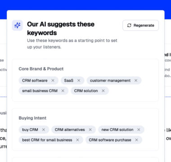Select the new CRM solution tag text
The image size is (171, 162).
117,130
